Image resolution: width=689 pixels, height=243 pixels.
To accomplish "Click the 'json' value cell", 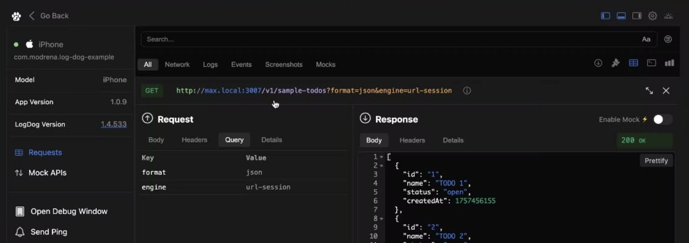I will [x=254, y=172].
